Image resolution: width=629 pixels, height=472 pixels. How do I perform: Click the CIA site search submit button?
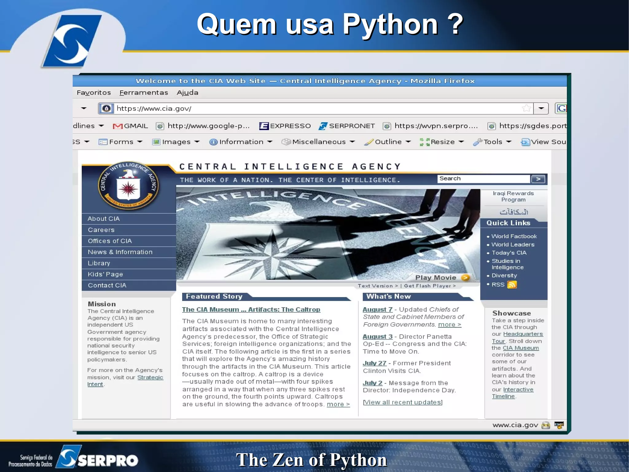coord(538,179)
